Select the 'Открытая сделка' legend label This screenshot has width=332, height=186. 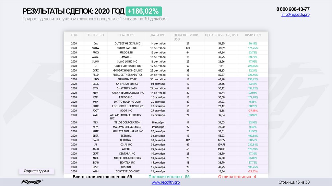pos(36,171)
